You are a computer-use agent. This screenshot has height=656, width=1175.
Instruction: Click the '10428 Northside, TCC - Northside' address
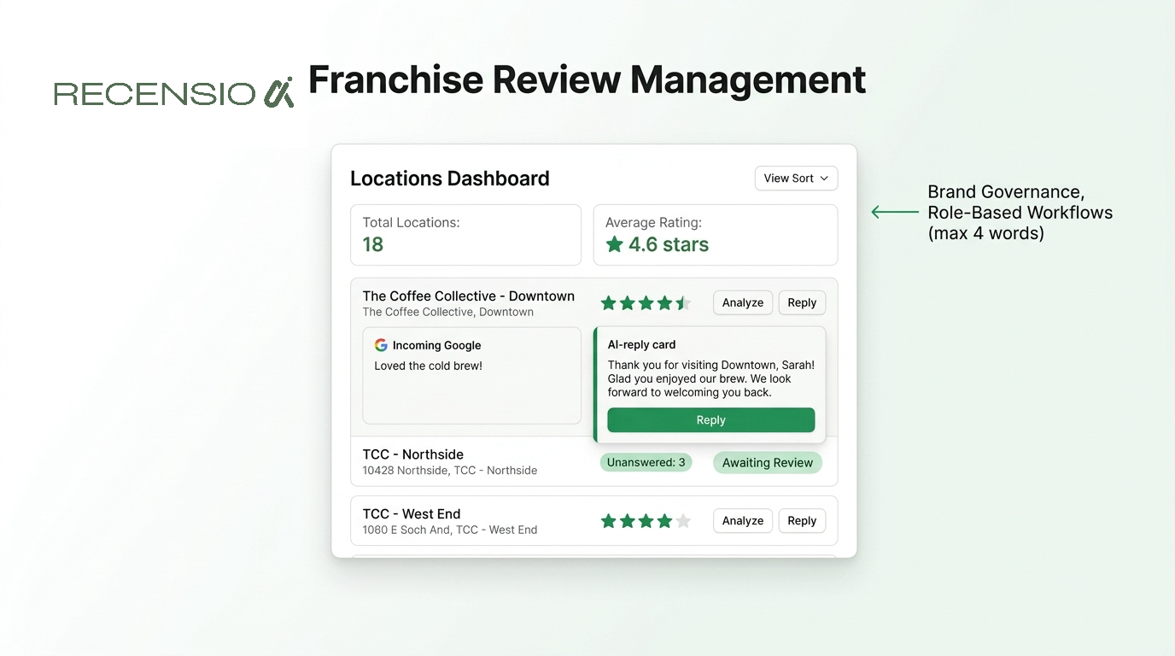(450, 471)
